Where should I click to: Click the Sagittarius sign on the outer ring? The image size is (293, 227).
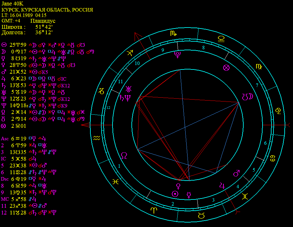(x=130, y=53)
